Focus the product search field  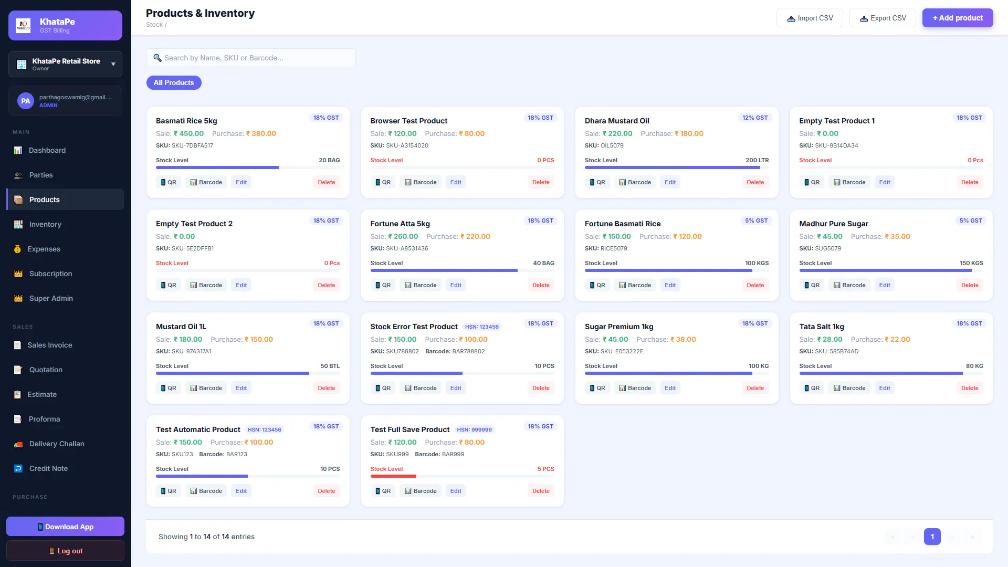click(251, 58)
